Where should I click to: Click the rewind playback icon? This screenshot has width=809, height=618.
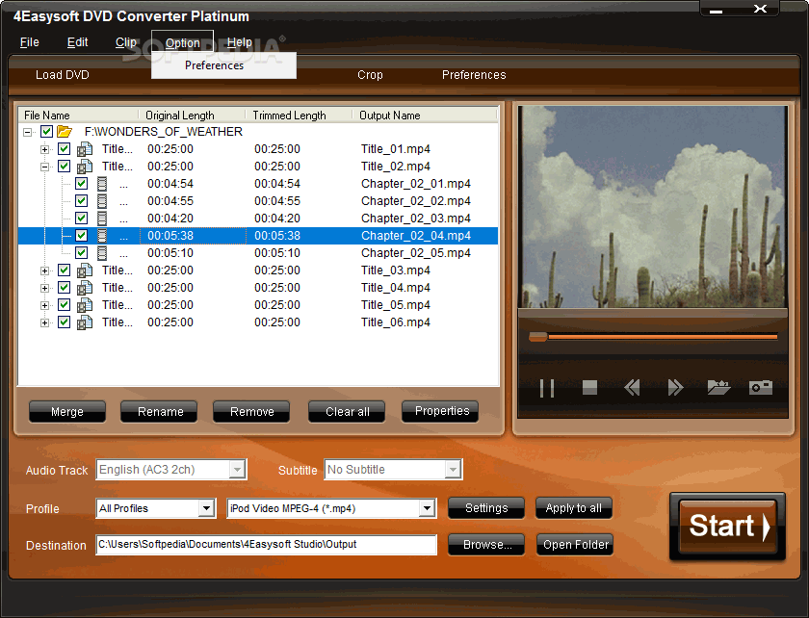(x=632, y=387)
